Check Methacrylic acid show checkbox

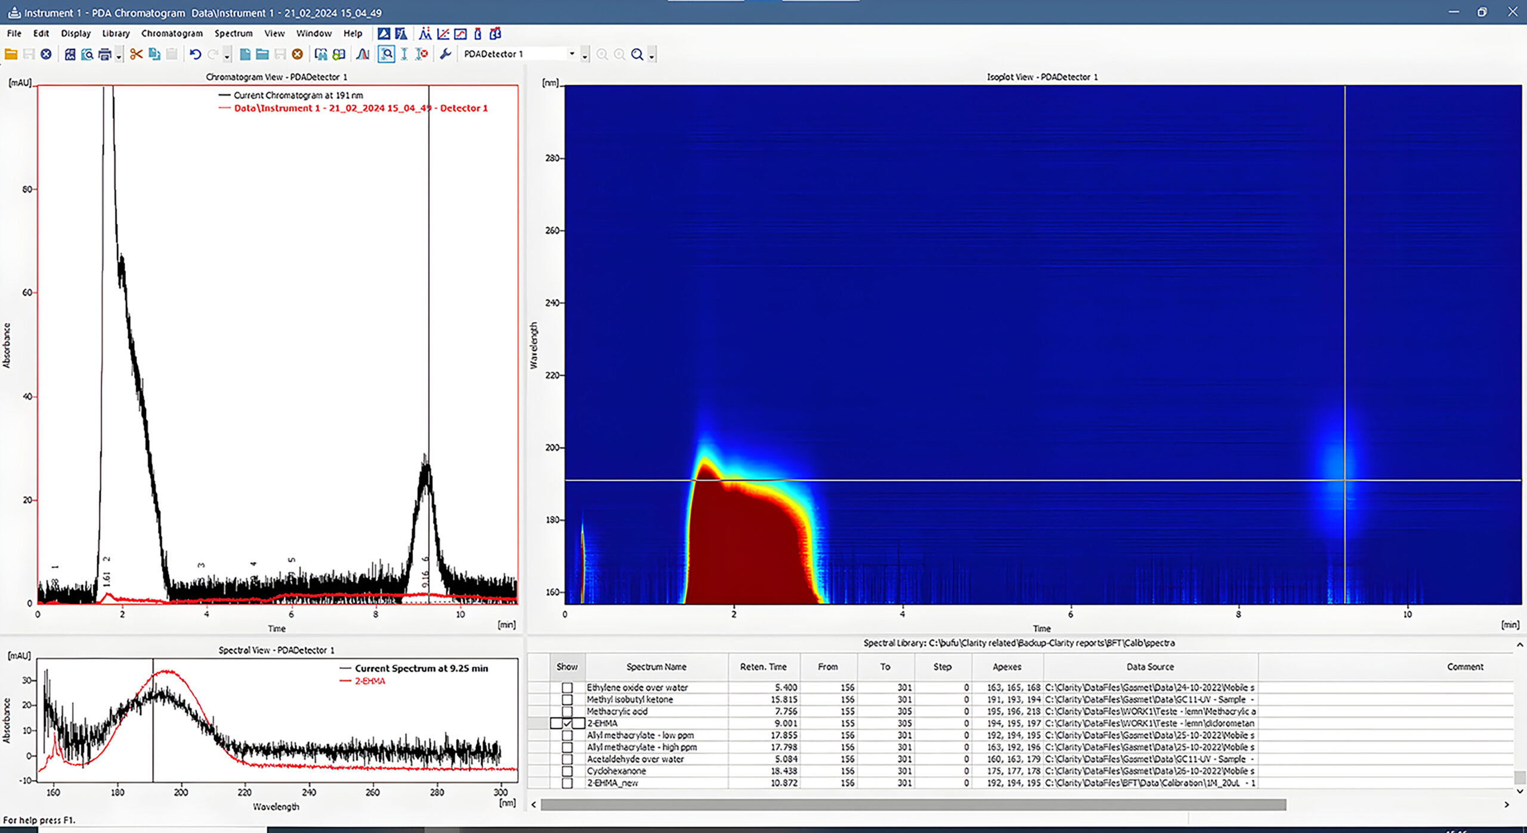click(x=567, y=711)
